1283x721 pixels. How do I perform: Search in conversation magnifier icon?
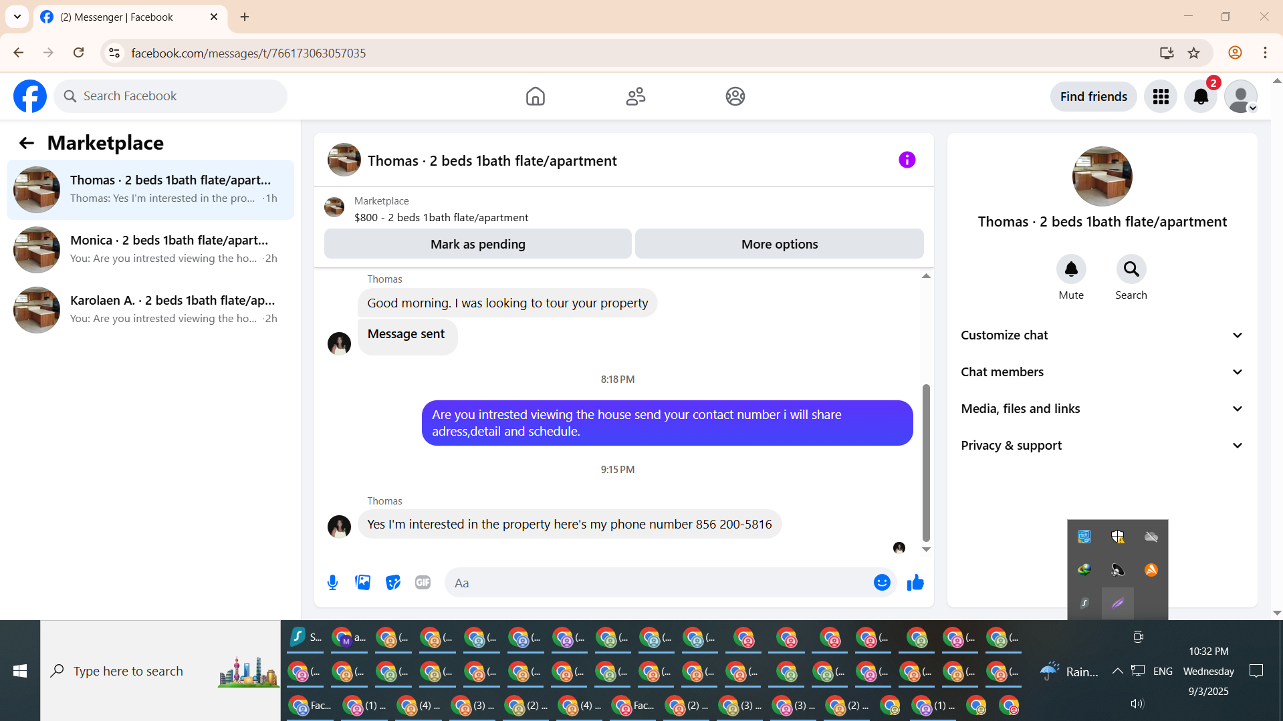(x=1131, y=269)
